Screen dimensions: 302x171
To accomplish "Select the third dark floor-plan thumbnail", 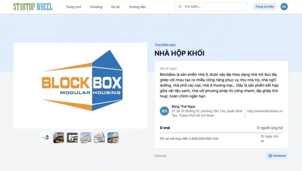I will [x=72, y=138].
